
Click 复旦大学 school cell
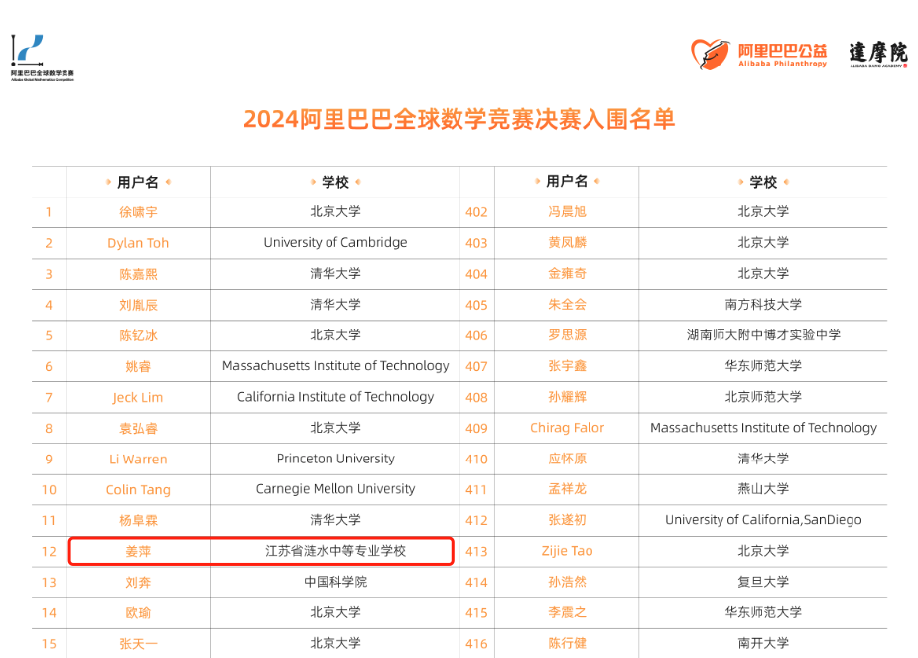(x=763, y=582)
